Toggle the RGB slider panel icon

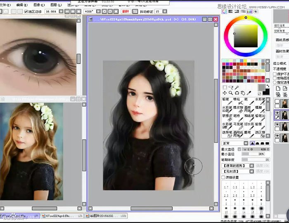(230, 12)
